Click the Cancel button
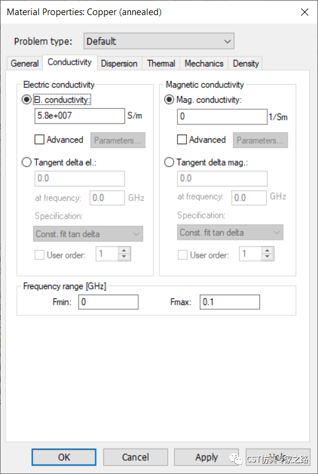Viewport: 318px width, 474px height. coord(135,457)
